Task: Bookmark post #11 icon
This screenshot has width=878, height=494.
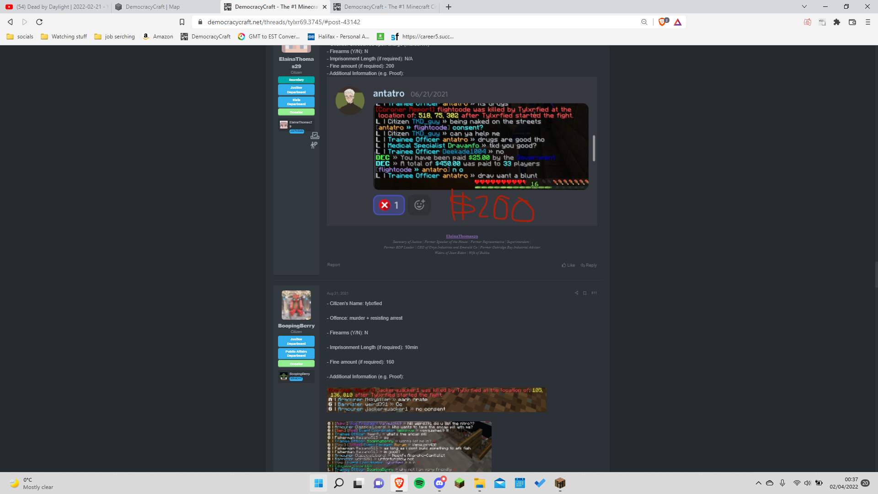Action: [x=585, y=293]
